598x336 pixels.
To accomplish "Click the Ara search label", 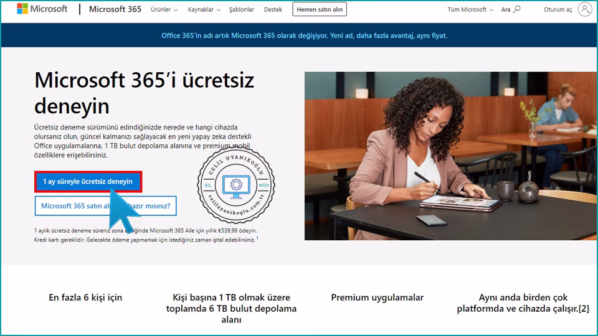I will [x=506, y=9].
